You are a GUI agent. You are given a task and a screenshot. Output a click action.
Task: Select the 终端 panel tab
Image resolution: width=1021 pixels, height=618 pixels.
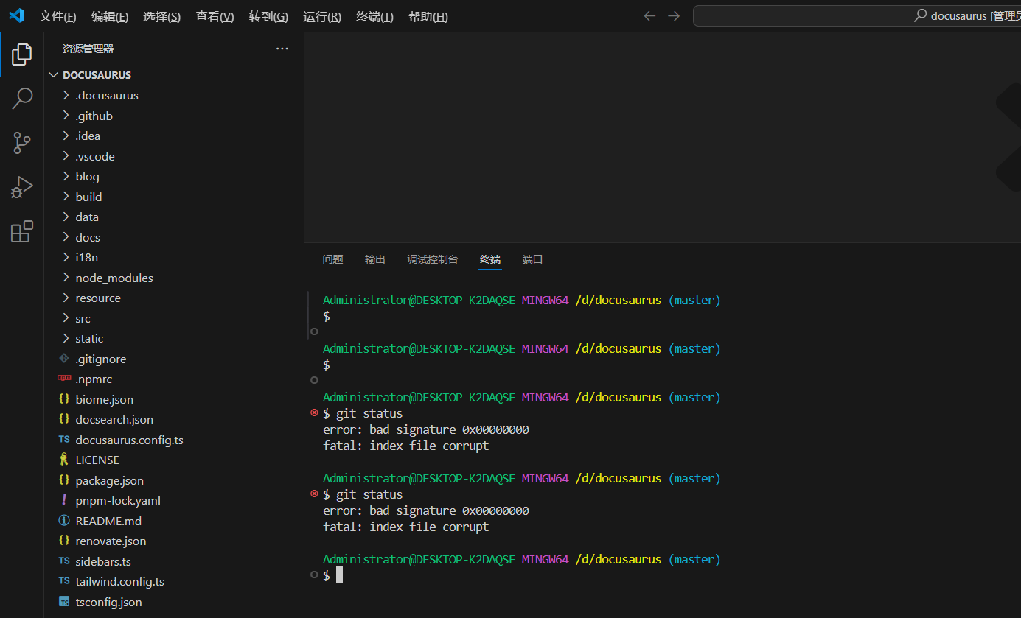pos(490,259)
